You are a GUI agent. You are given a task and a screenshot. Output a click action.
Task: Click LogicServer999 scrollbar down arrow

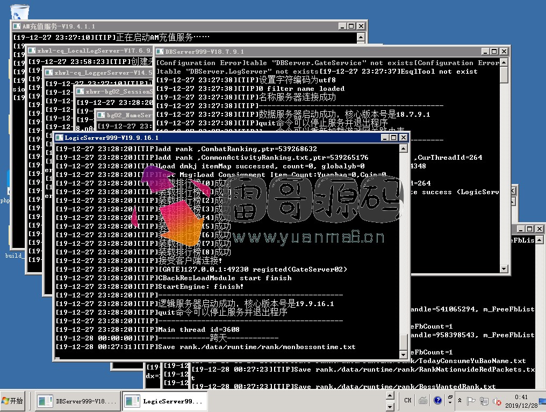(403, 354)
